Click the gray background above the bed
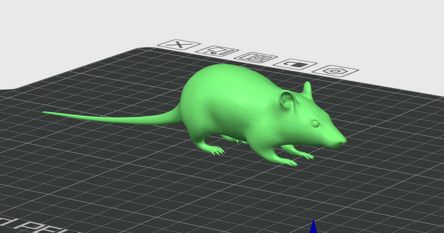444x233 pixels. [x=74, y=22]
